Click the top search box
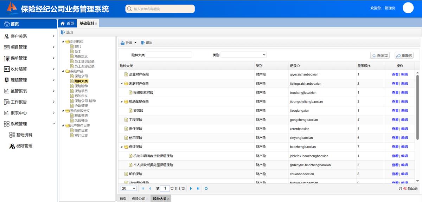The height and width of the screenshot is (202, 422). click(160, 9)
